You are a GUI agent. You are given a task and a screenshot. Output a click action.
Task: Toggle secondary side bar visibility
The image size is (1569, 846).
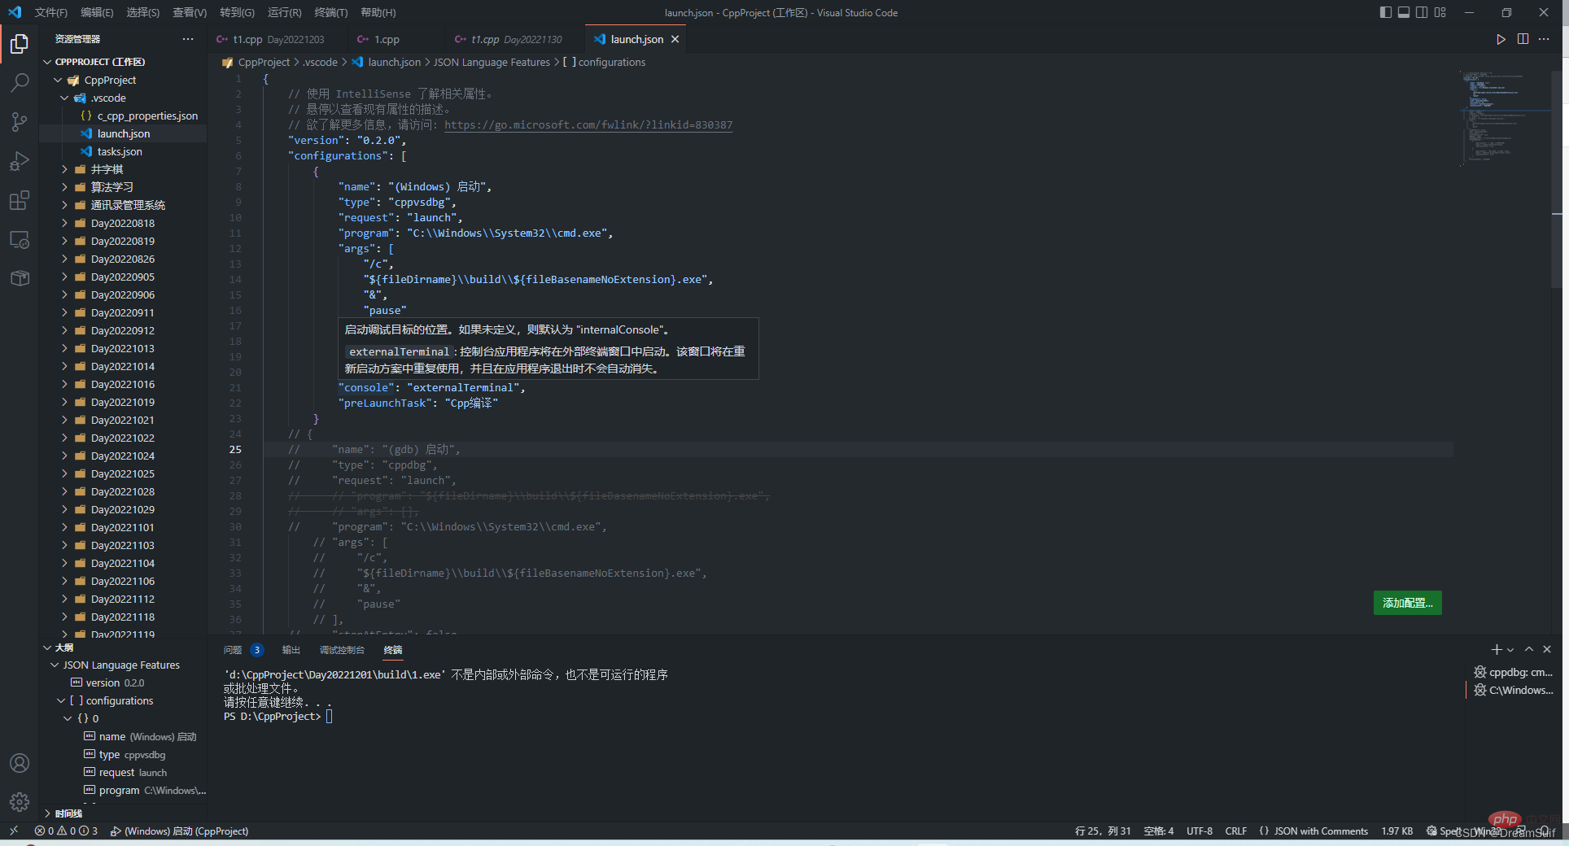point(1422,12)
